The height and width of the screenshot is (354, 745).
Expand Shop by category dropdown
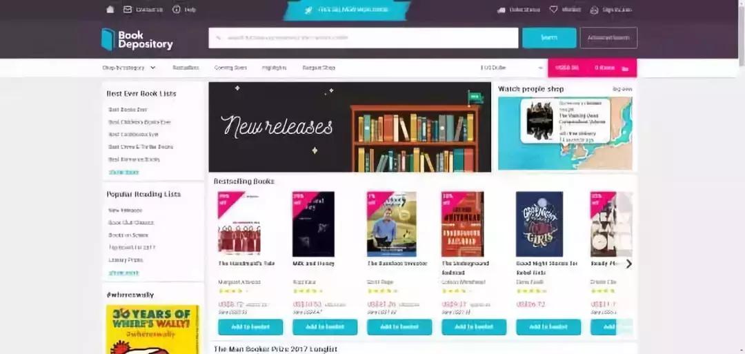pos(129,68)
